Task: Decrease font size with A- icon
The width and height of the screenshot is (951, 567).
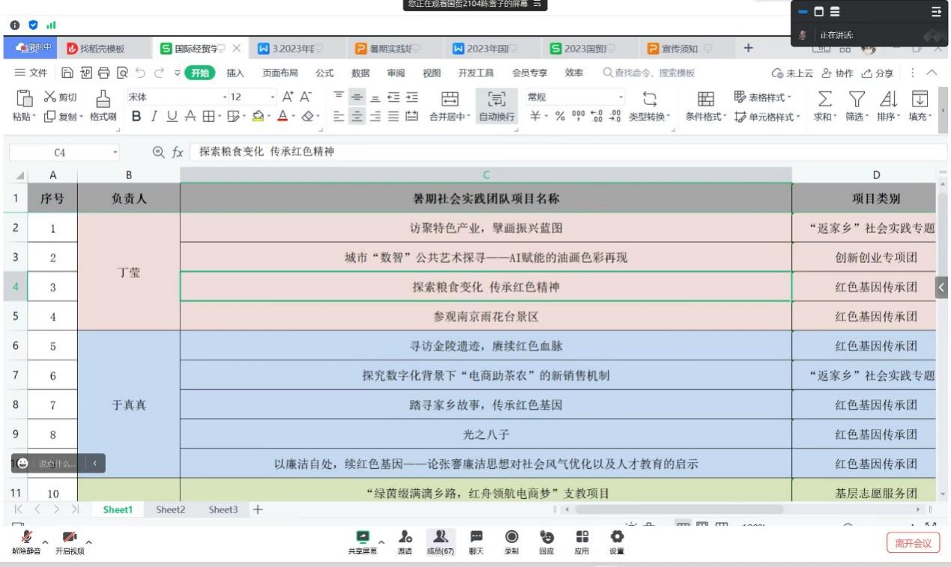Action: (x=306, y=97)
